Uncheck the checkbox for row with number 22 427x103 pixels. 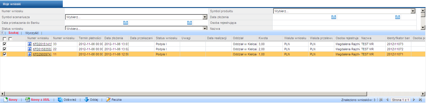pos(5,49)
